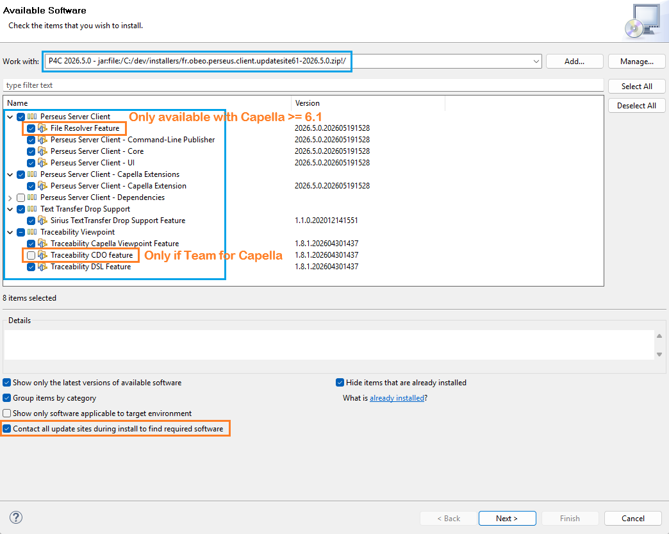
Task: Uncheck the Traceability DSL Feature checkbox
Action: point(31,267)
